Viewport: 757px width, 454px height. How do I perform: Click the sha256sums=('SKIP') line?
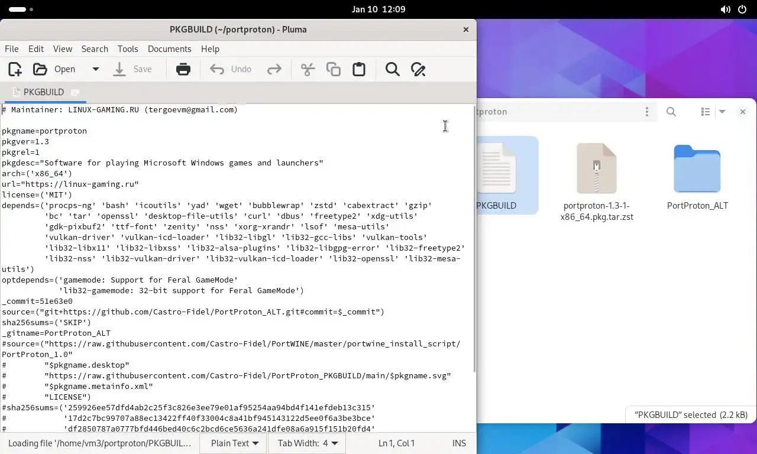pos(47,322)
